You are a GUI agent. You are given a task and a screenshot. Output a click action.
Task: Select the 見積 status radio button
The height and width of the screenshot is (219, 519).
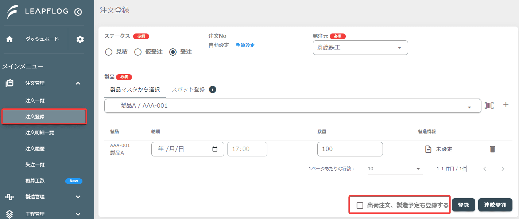pyautogui.click(x=108, y=52)
